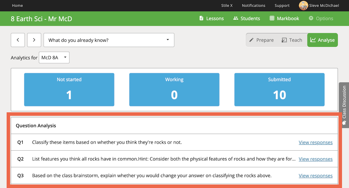Image resolution: width=349 pixels, height=188 pixels.
Task: Open the 'What do you already know?' lesson dropdown
Action: tap(109, 40)
